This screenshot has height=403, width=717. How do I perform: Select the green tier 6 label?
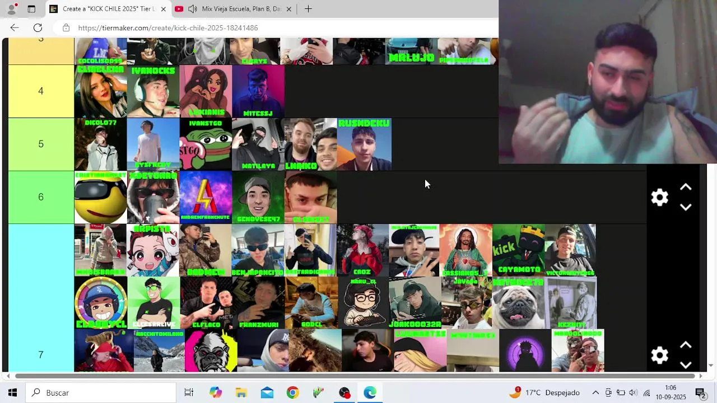point(41,197)
